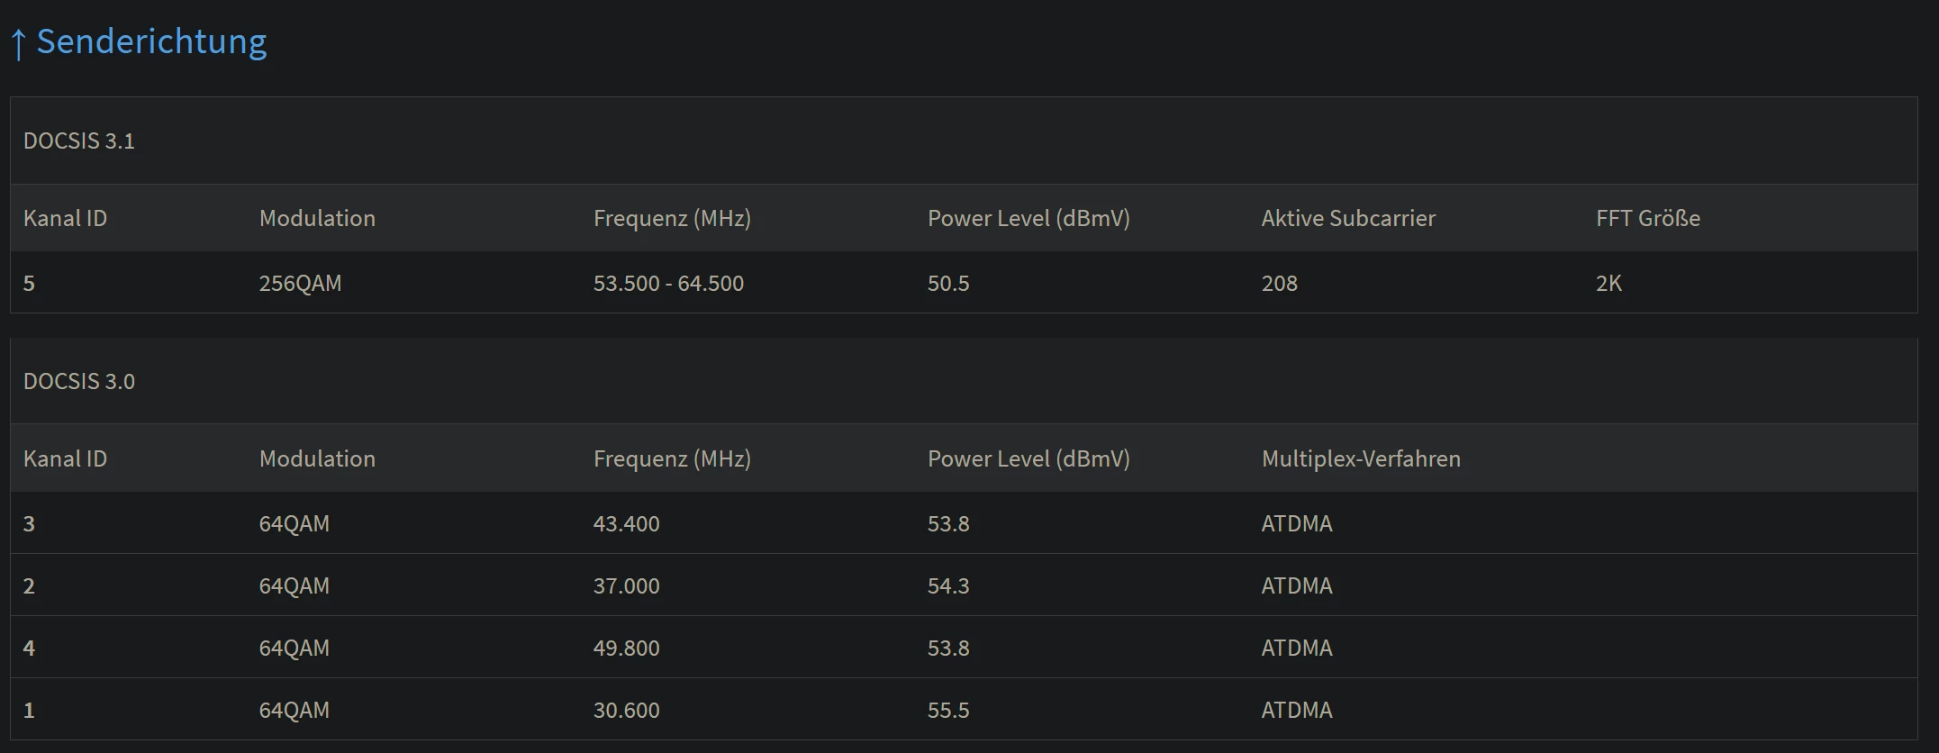The image size is (1939, 753).
Task: Click Multiplex-Verfahren column header
Action: point(1360,459)
